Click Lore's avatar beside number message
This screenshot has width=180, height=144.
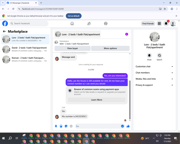[x=57, y=117]
